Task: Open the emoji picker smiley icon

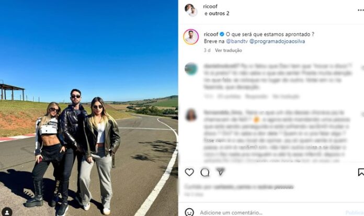Action: pyautogui.click(x=189, y=212)
